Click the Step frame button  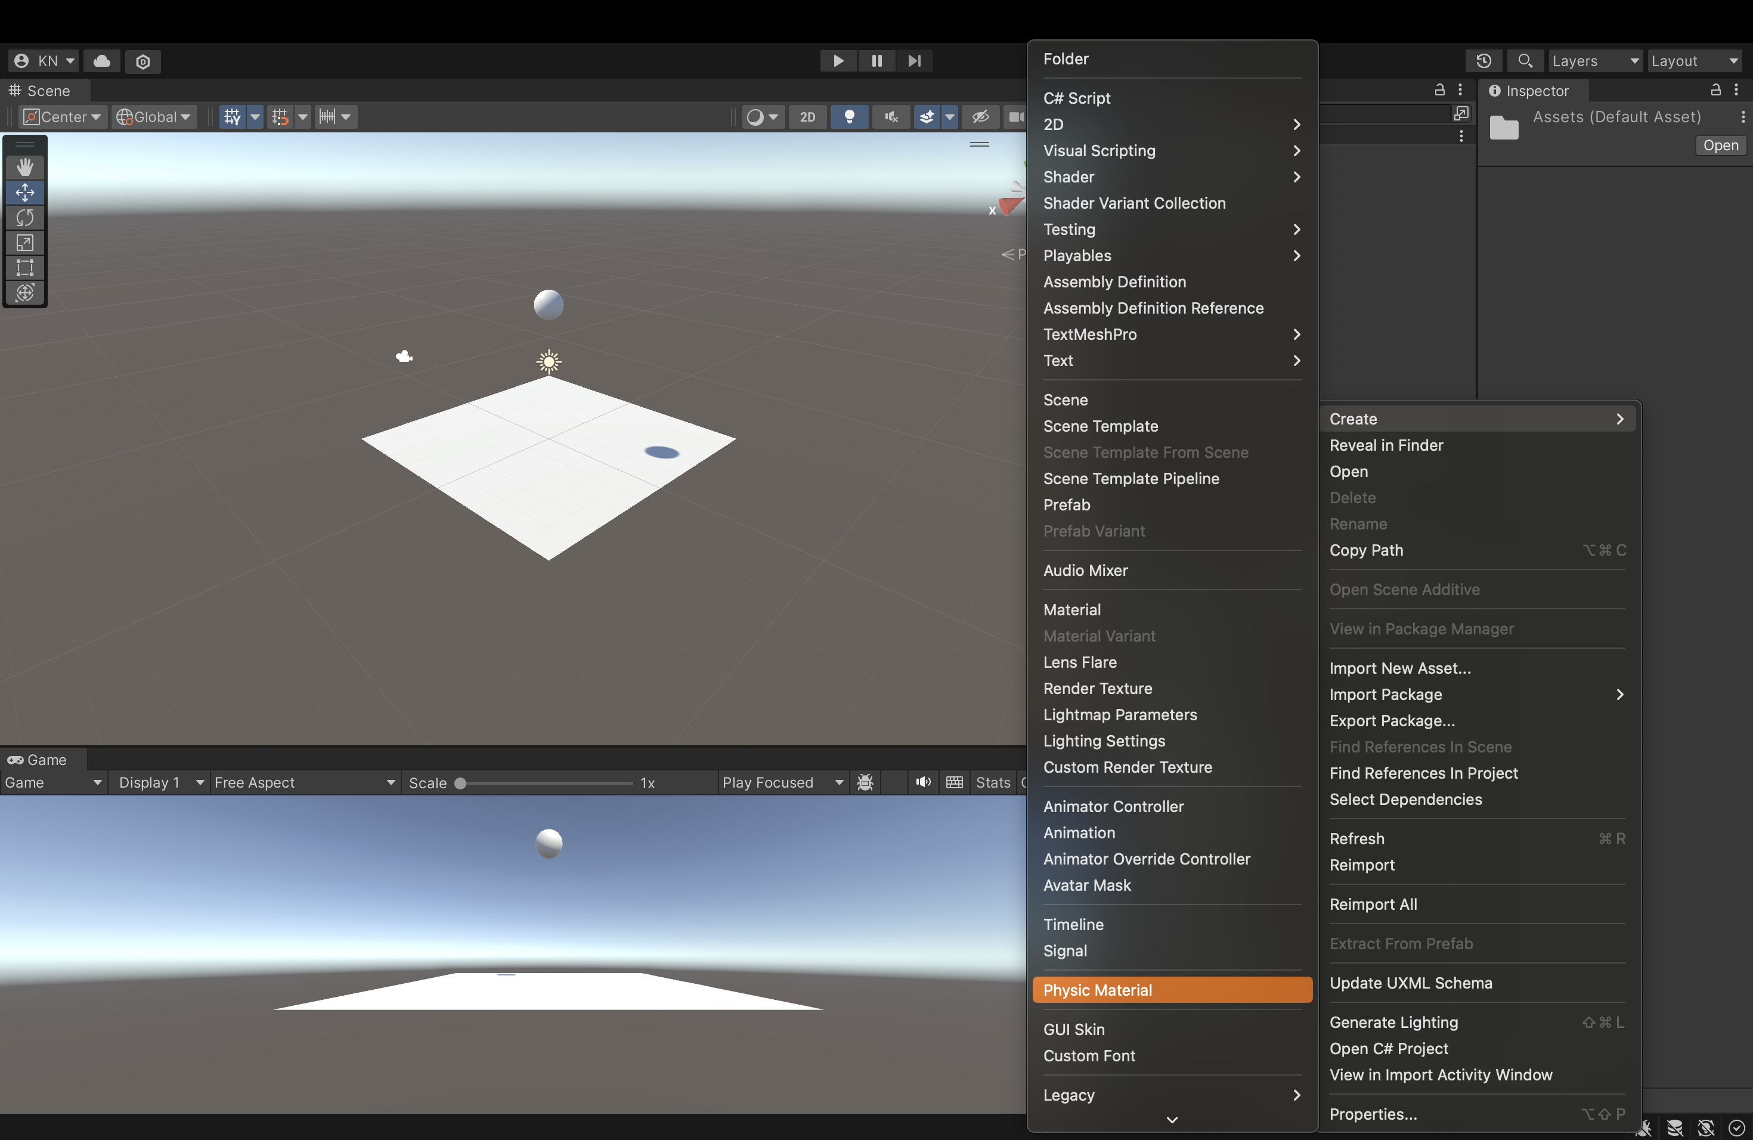[x=914, y=60]
